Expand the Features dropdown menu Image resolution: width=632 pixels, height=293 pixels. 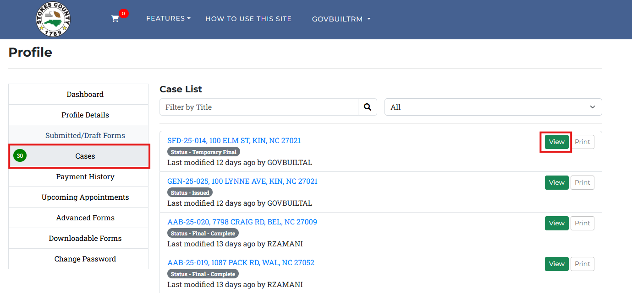click(168, 18)
